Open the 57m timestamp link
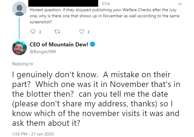Viewport: 194px width, 137px height. tap(106, 4)
